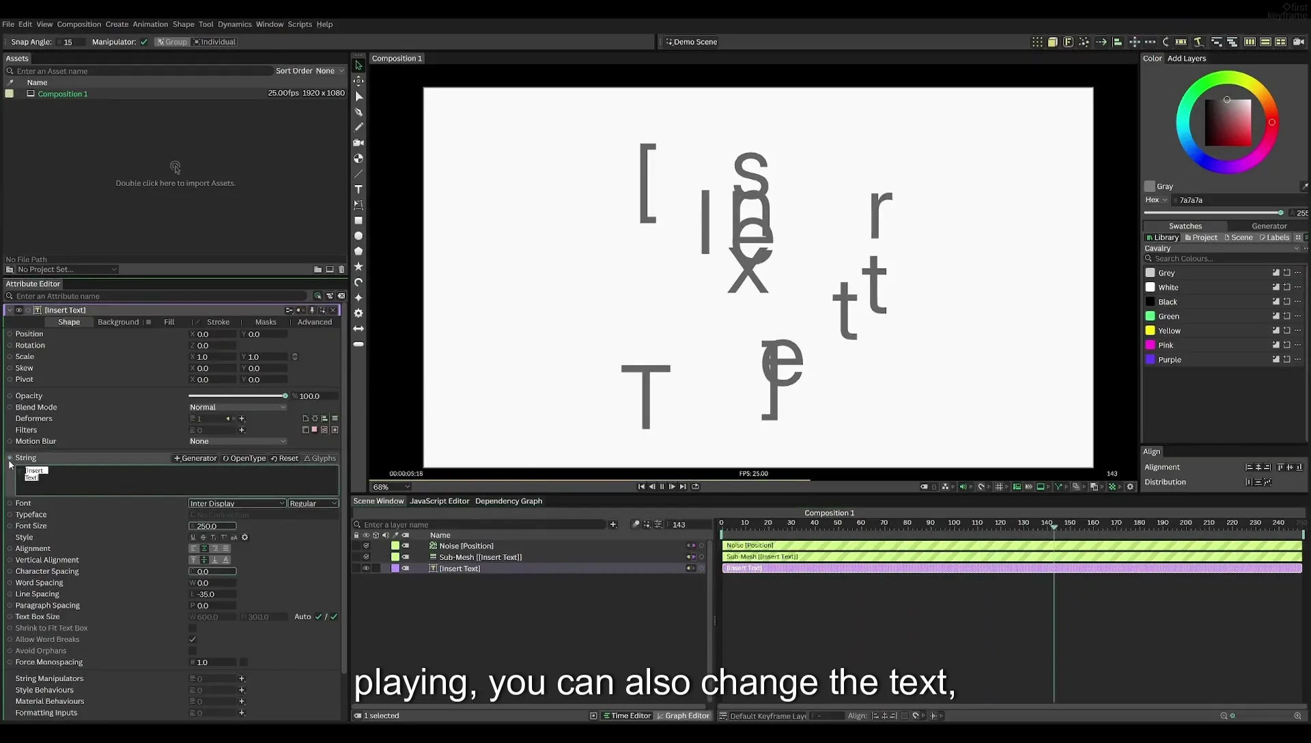Select the Pencil tool in toolbar

[x=358, y=128]
